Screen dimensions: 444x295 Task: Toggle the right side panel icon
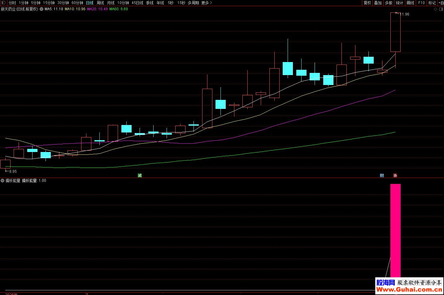[441, 9]
